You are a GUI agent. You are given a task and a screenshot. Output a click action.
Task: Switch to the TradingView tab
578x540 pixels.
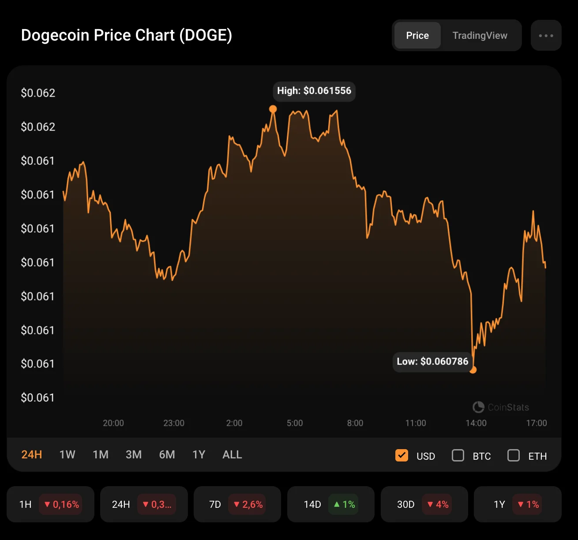click(480, 35)
